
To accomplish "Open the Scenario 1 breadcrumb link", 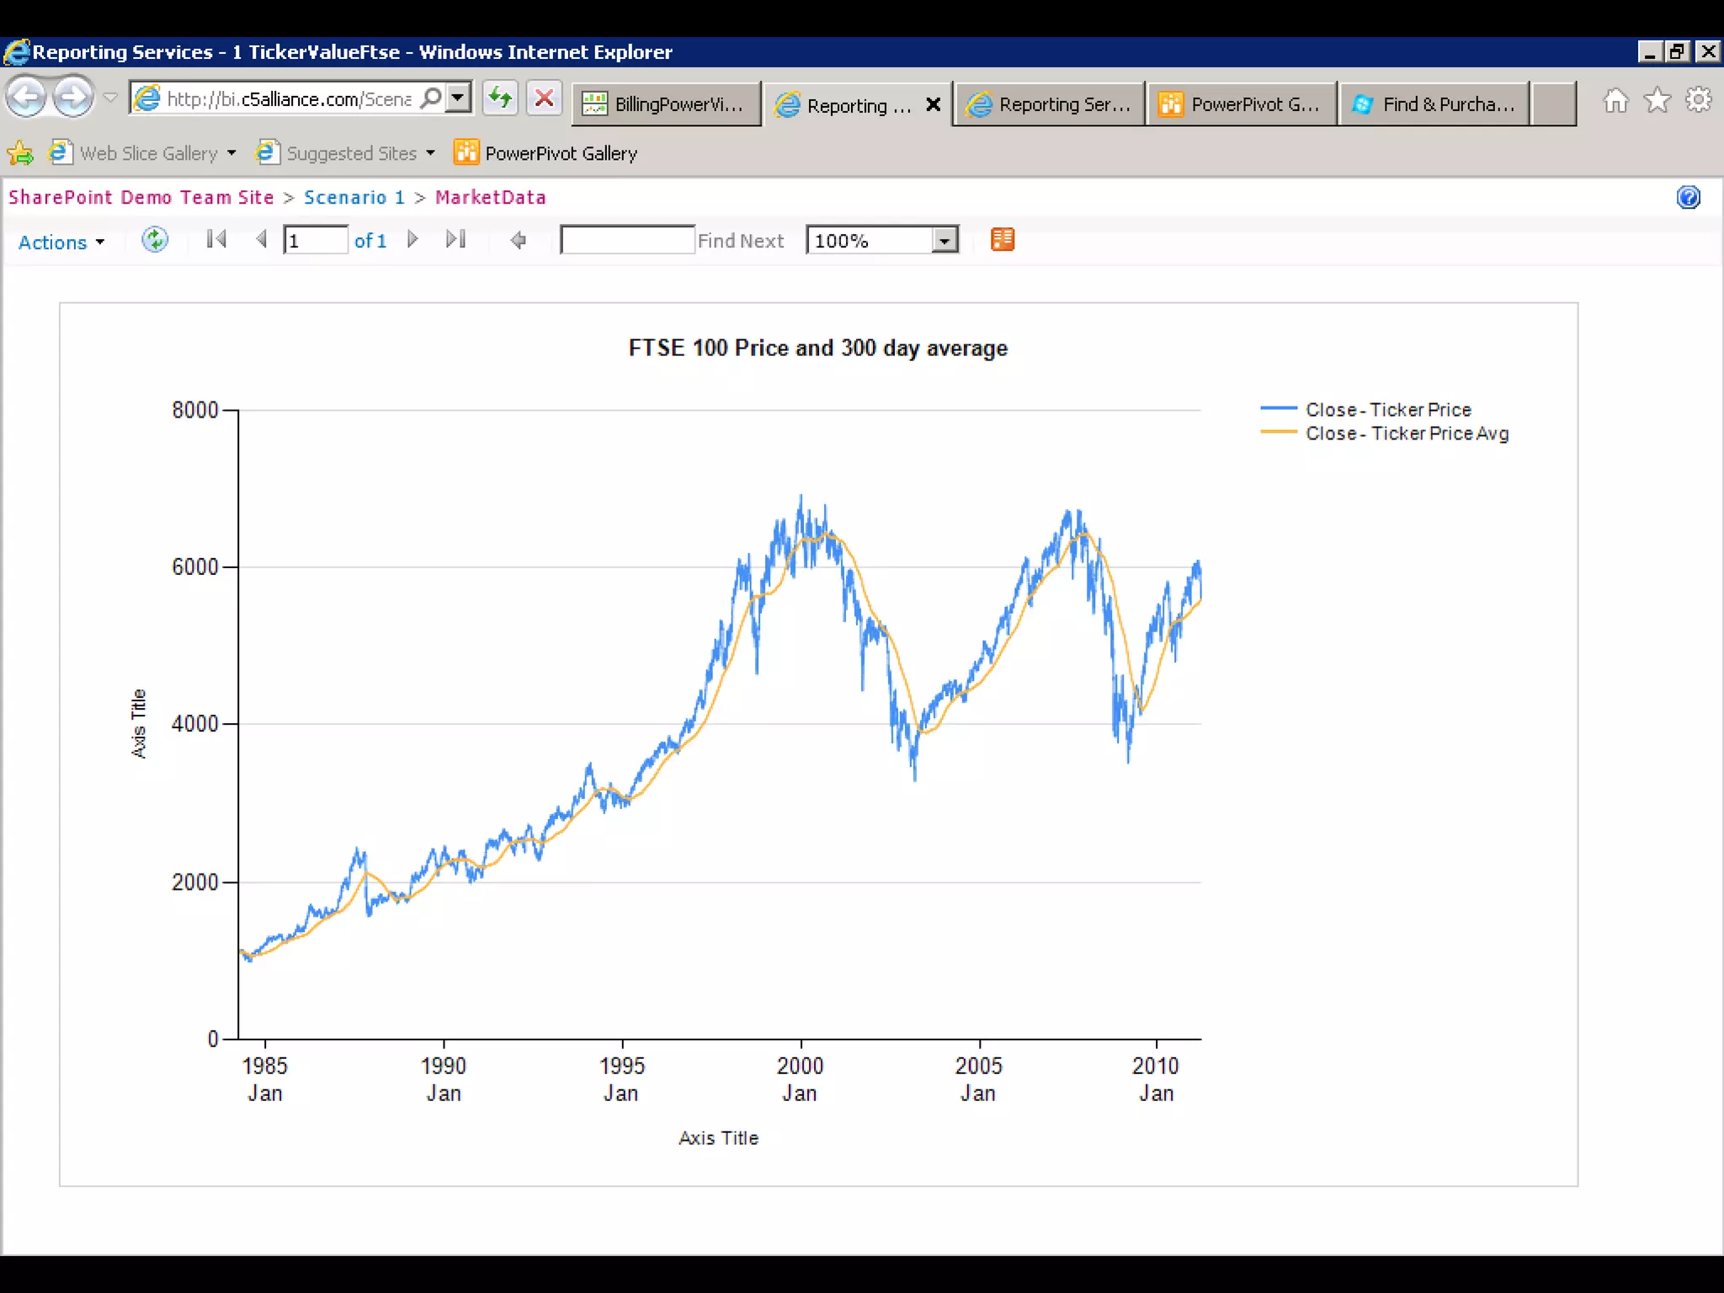I will 354,198.
